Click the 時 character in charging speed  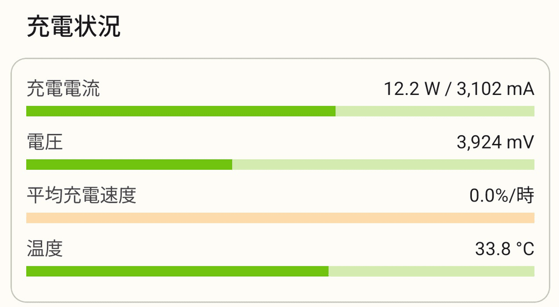pos(525,195)
